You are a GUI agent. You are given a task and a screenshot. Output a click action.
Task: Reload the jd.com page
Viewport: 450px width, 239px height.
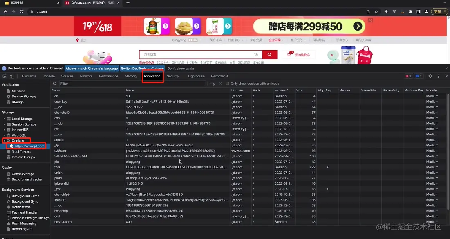[x=22, y=12]
